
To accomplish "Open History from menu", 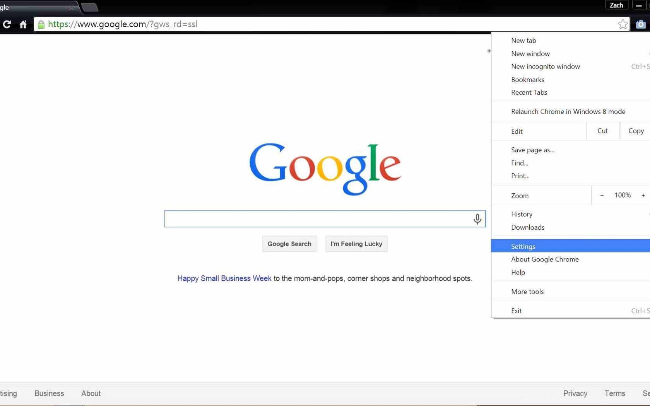I will pyautogui.click(x=570, y=214).
